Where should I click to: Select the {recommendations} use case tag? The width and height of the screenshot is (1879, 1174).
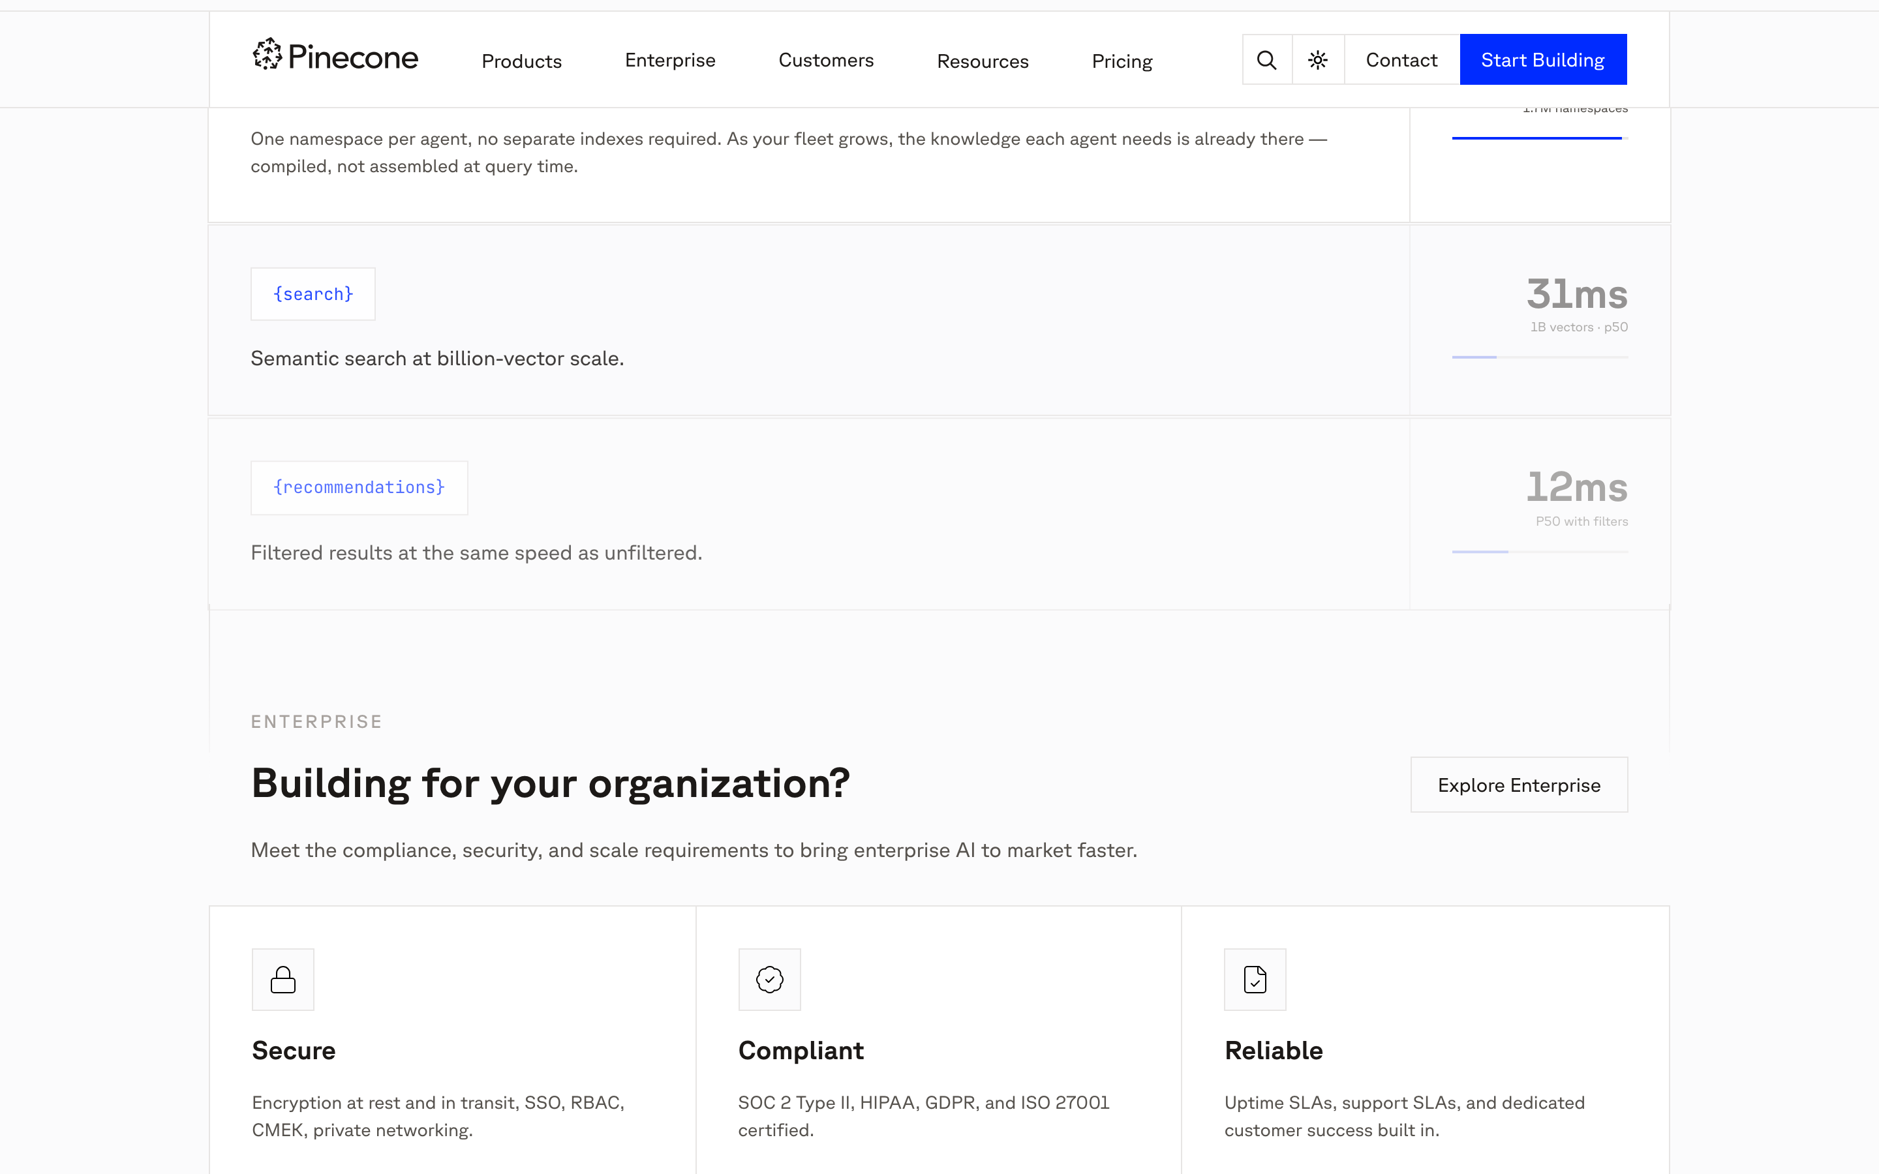click(359, 488)
